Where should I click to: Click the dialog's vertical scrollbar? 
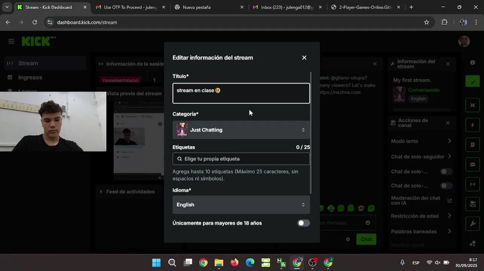[x=311, y=132]
